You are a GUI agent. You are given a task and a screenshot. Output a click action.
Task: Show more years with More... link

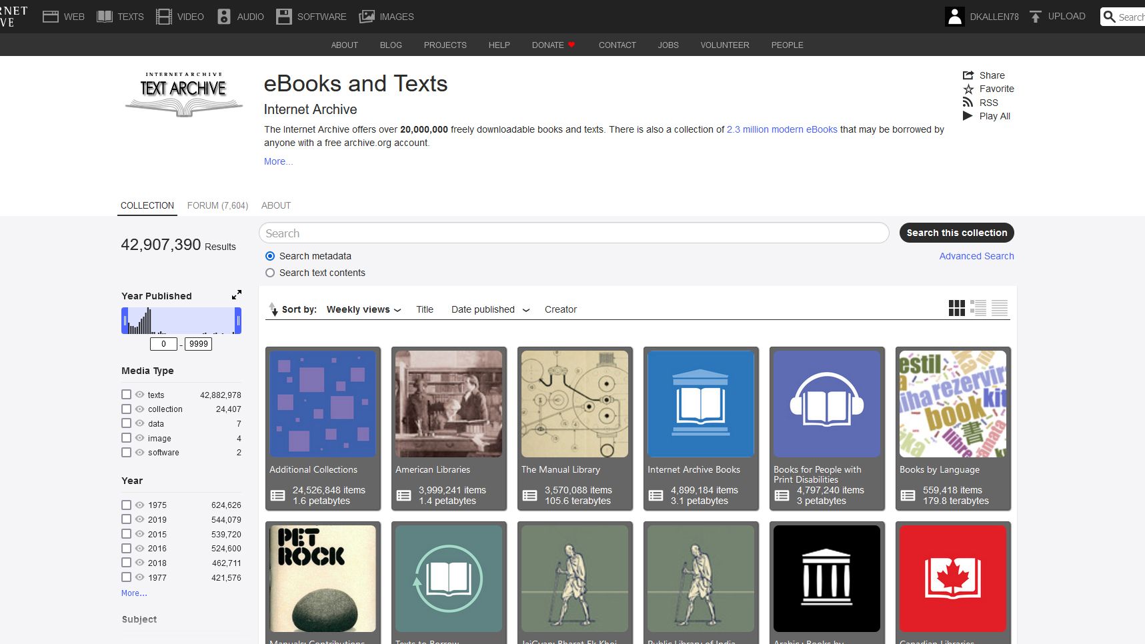tap(134, 593)
